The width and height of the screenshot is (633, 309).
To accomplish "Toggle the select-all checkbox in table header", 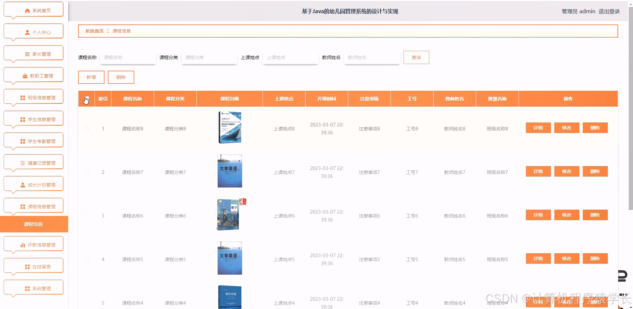I will 86,99.
